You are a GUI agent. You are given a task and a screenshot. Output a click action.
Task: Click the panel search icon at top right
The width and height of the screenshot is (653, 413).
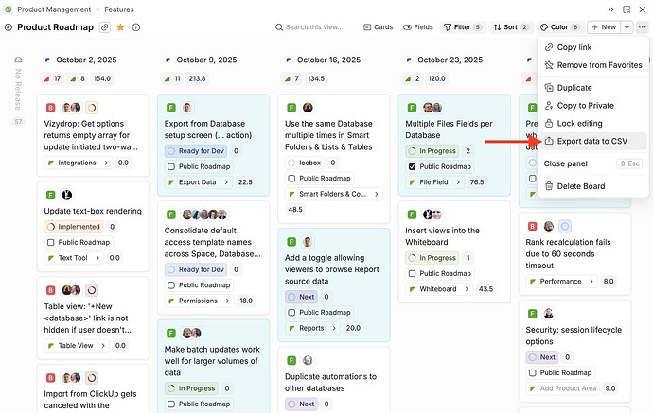[627, 9]
